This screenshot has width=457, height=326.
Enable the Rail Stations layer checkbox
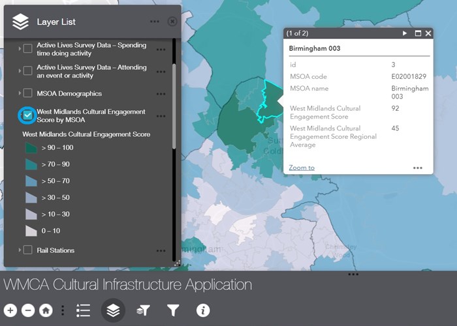pos(28,250)
